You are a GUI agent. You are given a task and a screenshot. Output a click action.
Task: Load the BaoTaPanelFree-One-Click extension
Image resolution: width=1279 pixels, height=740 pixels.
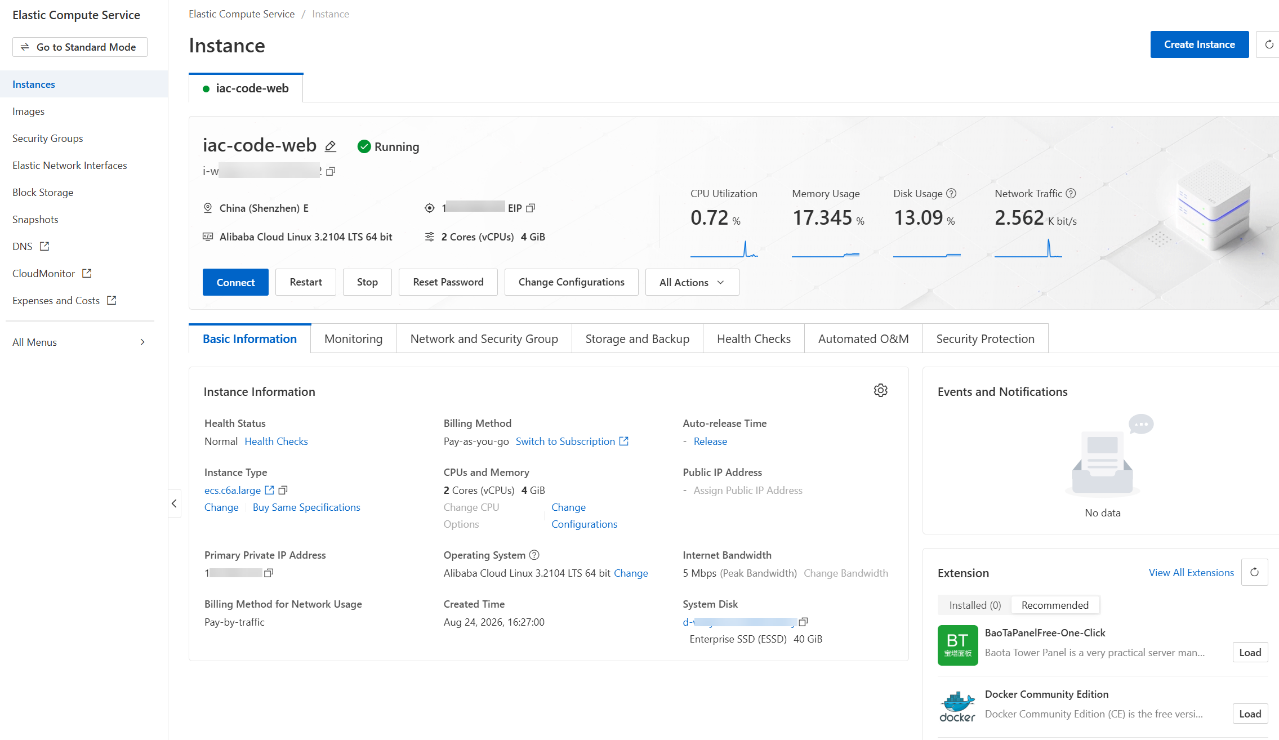point(1250,653)
